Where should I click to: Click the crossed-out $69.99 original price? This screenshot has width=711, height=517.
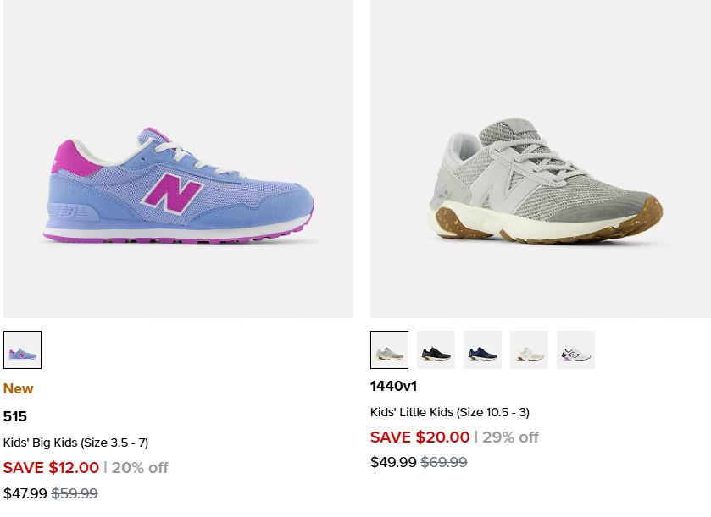coord(444,462)
